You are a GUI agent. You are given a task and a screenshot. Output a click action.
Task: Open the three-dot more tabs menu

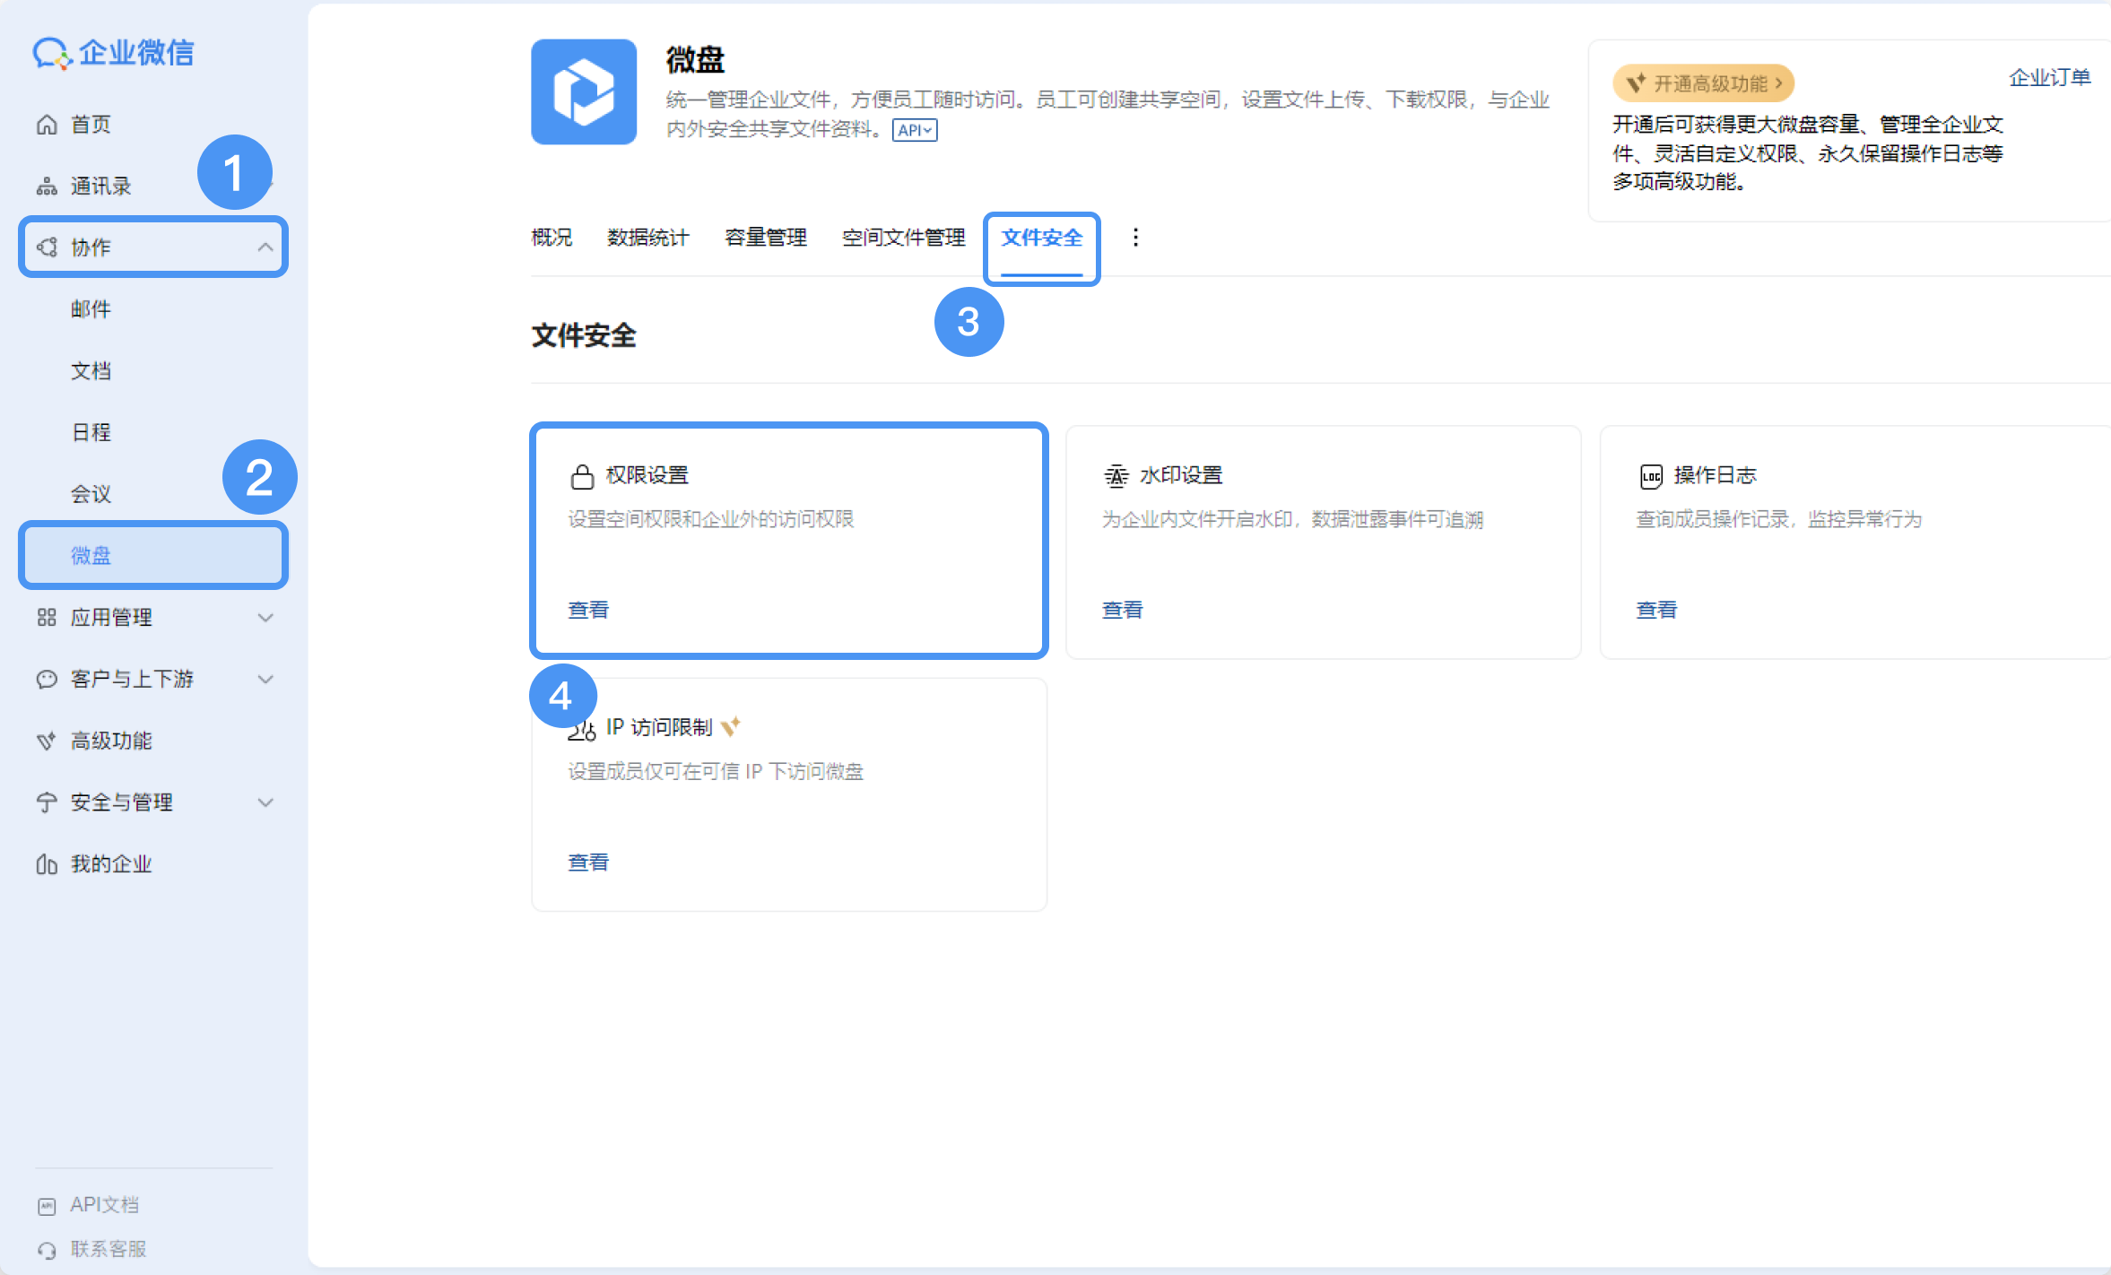pos(1135,238)
